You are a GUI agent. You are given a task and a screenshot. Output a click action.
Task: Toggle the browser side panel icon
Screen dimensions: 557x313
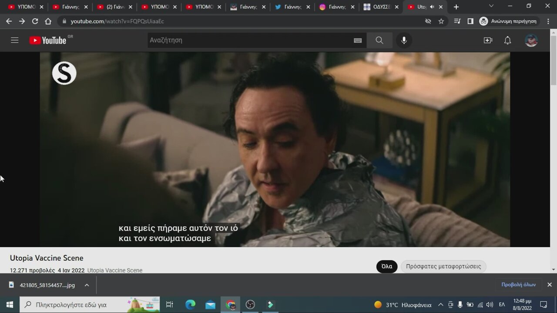click(470, 21)
